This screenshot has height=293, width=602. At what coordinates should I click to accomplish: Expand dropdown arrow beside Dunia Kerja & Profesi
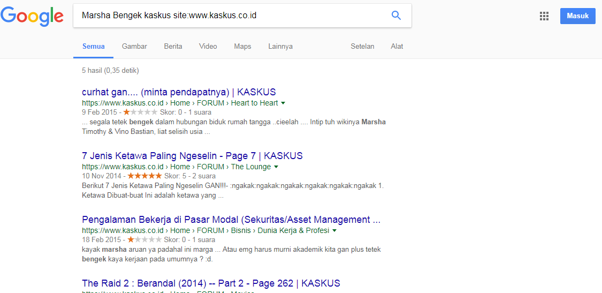[x=334, y=231]
